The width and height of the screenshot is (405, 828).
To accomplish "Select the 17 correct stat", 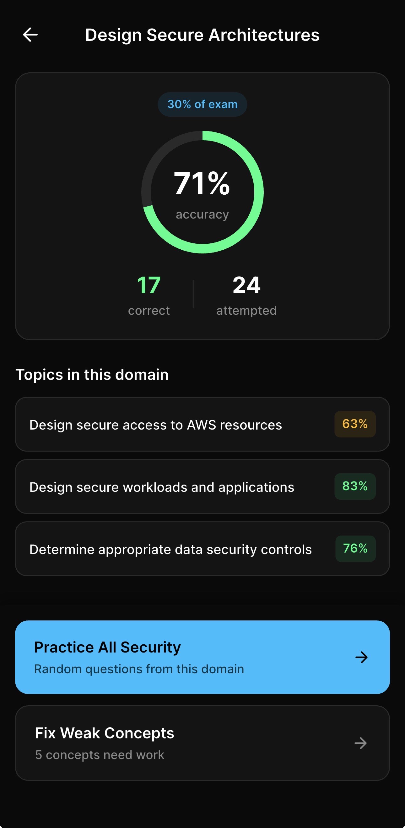I will [149, 294].
